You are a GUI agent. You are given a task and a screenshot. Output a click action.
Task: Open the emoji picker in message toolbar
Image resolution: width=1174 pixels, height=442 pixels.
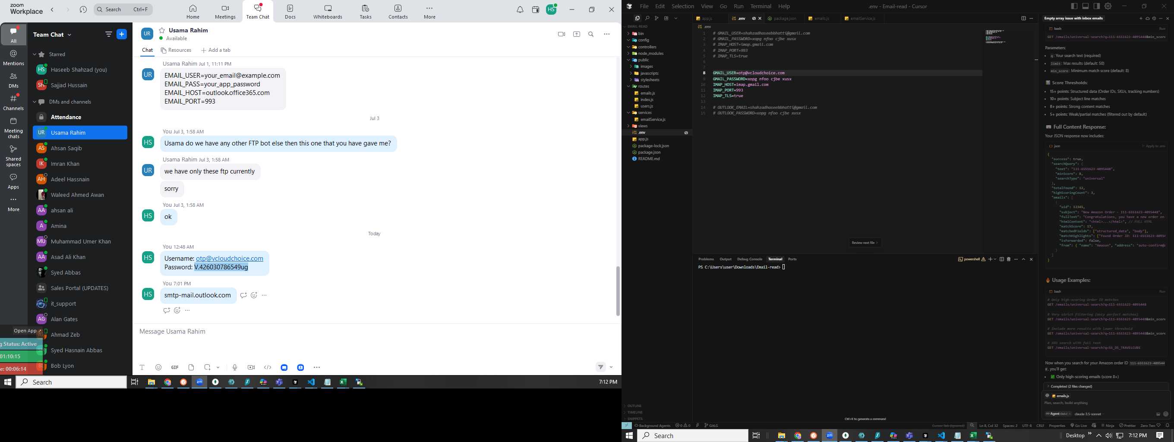point(158,367)
